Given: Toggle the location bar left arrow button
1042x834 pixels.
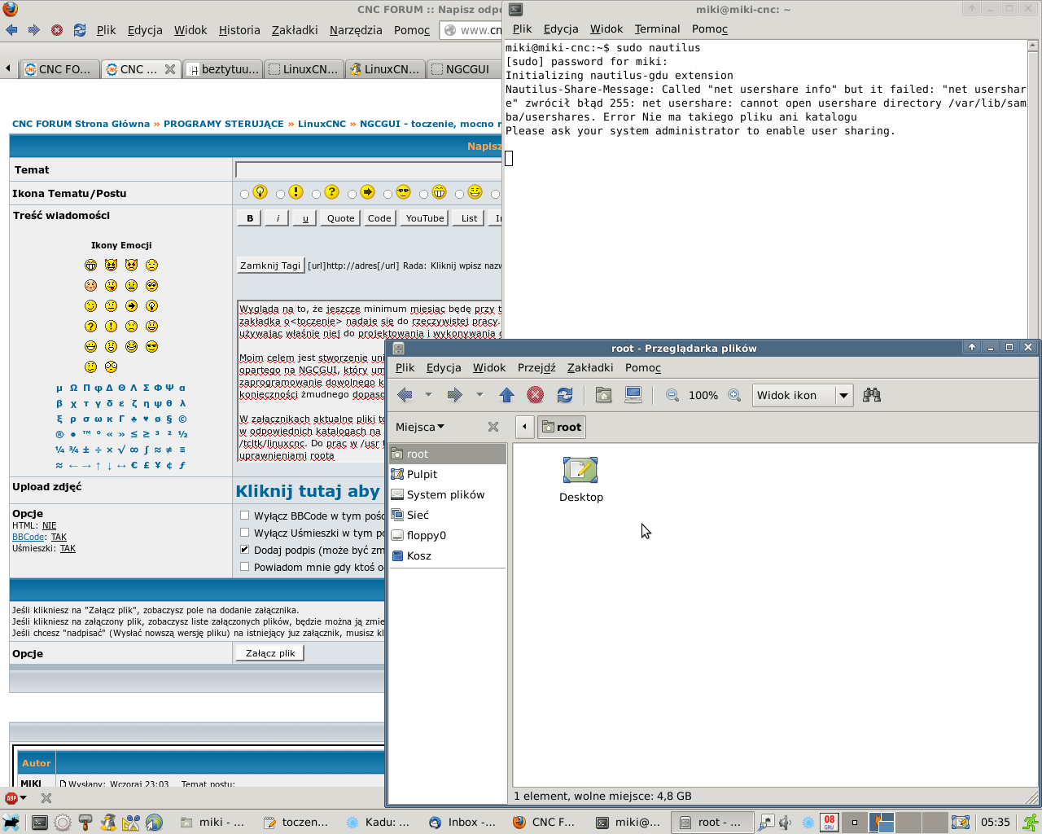Looking at the screenshot, I should [525, 427].
